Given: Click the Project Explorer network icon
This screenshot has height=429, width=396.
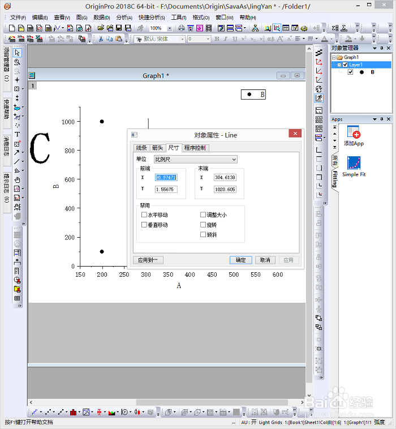Looking at the screenshot, I should tap(255, 28).
